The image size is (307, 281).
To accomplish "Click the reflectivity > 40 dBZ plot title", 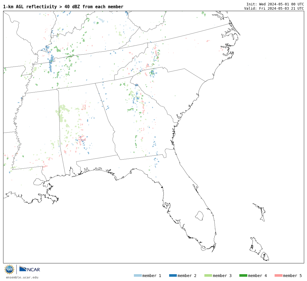I will coord(63,7).
